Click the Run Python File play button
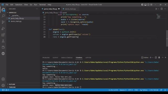 pos(156,9)
